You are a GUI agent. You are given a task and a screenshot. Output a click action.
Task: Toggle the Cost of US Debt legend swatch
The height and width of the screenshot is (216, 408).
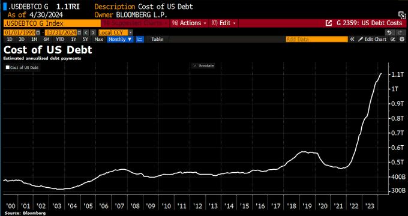(8, 67)
